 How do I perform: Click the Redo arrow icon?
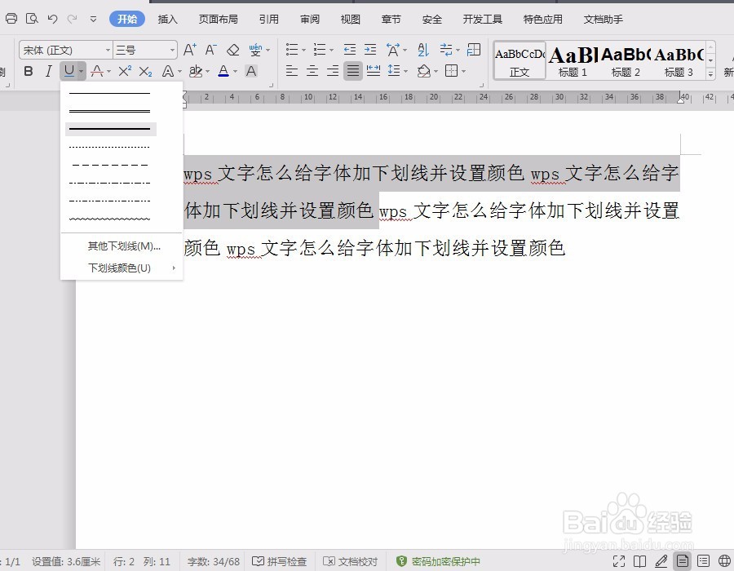click(x=72, y=19)
